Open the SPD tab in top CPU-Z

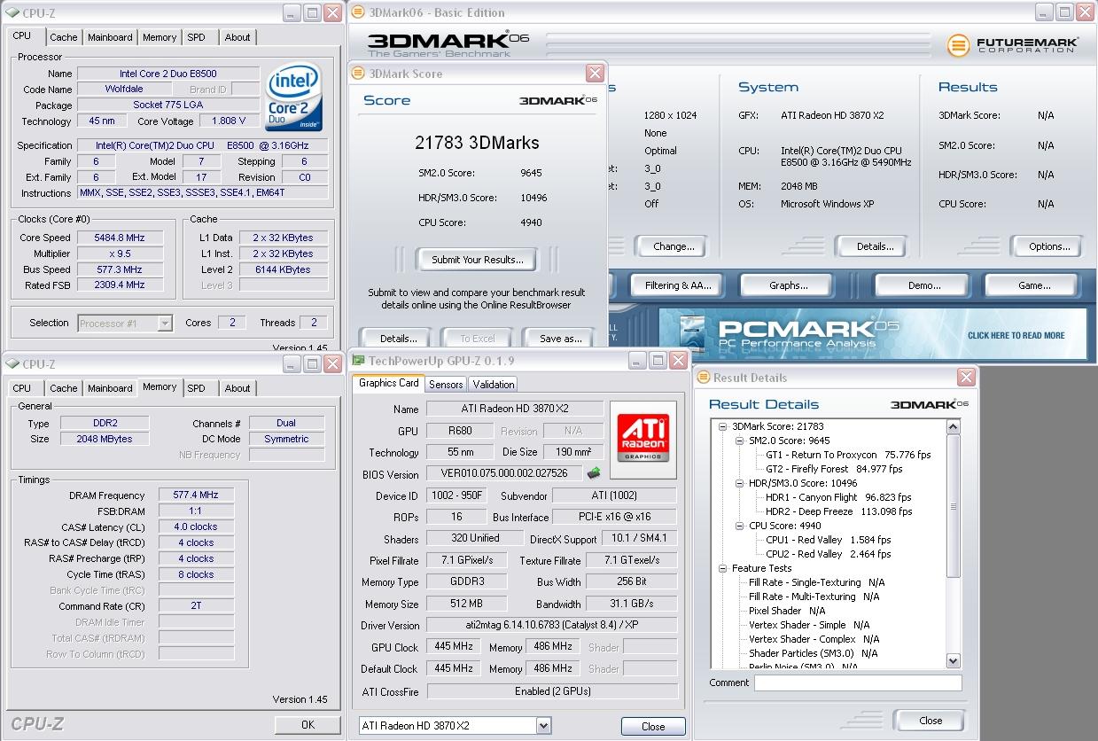tap(196, 37)
